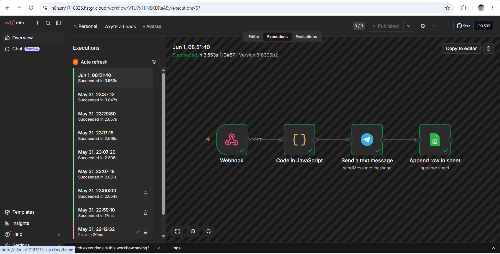The height and width of the screenshot is (254, 500).
Task: Select execution May 31, 23:07:20
Action: (x=113, y=155)
